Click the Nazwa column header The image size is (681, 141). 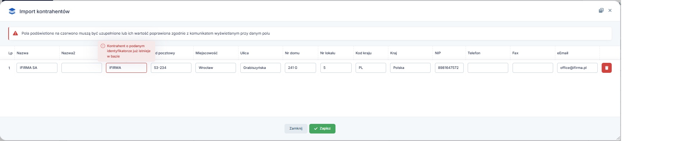tap(22, 53)
